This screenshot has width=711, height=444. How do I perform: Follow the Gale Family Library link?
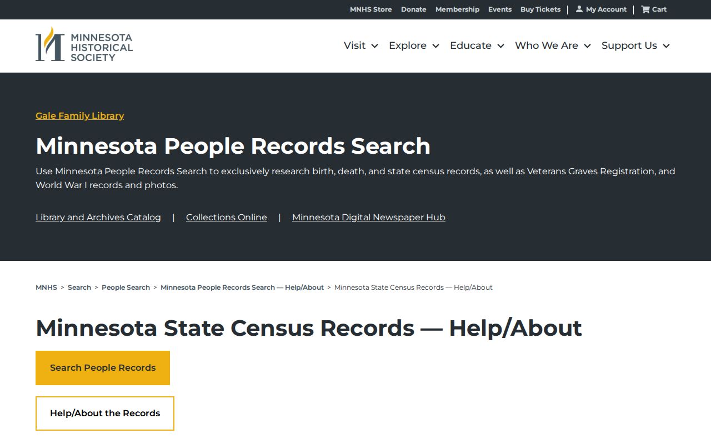pos(79,115)
